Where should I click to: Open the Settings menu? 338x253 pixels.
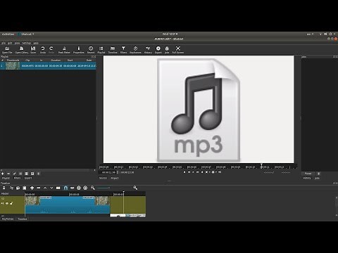point(27,43)
